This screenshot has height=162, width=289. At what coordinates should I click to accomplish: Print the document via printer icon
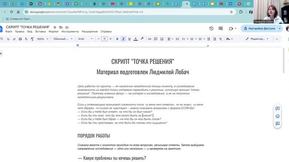20,39
